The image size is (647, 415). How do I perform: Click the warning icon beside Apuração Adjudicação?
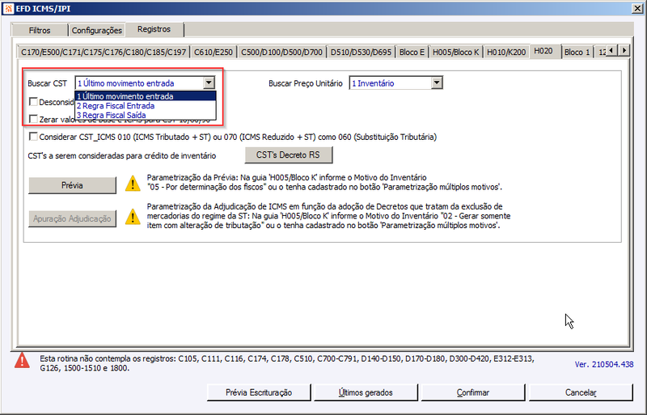133,216
